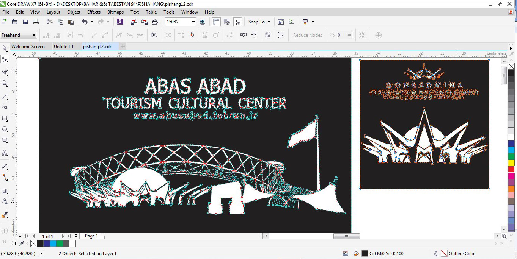Choose the no-color X swatch in document palette
Image resolution: width=517 pixels, height=259 pixels.
(33, 243)
